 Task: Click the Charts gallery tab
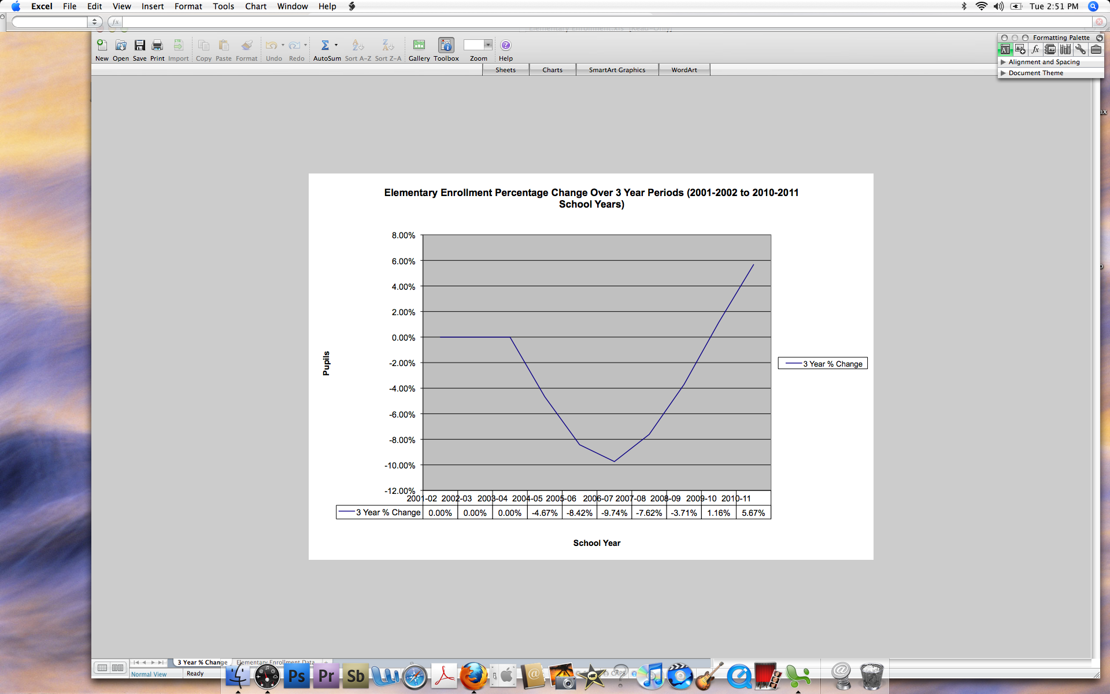552,70
